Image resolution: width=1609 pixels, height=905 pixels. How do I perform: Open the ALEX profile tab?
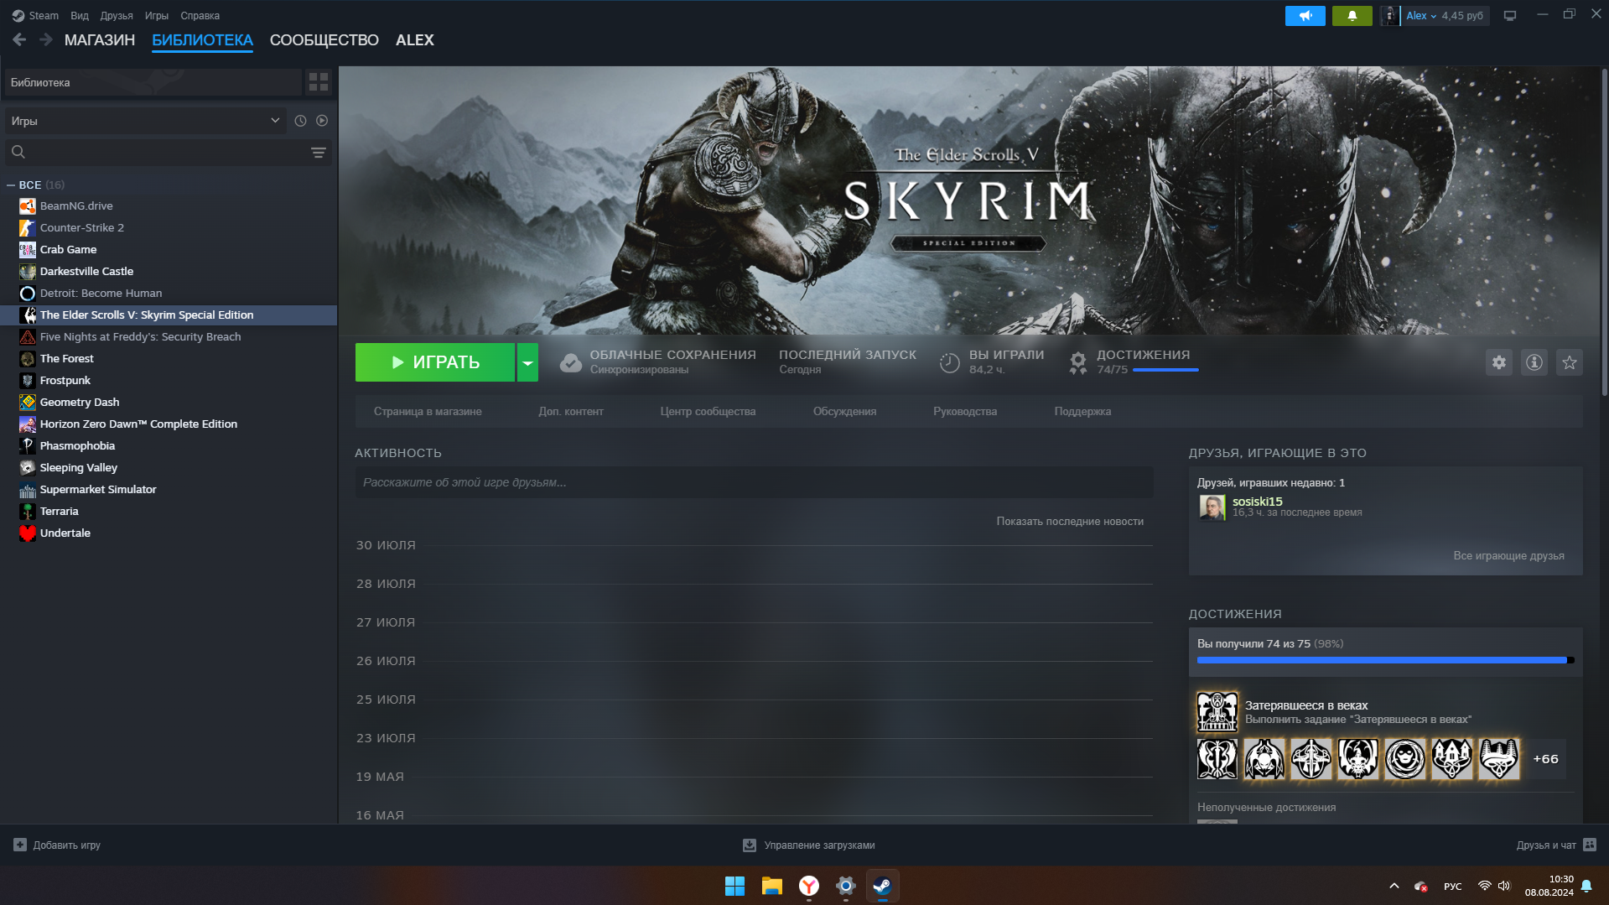[x=415, y=40]
